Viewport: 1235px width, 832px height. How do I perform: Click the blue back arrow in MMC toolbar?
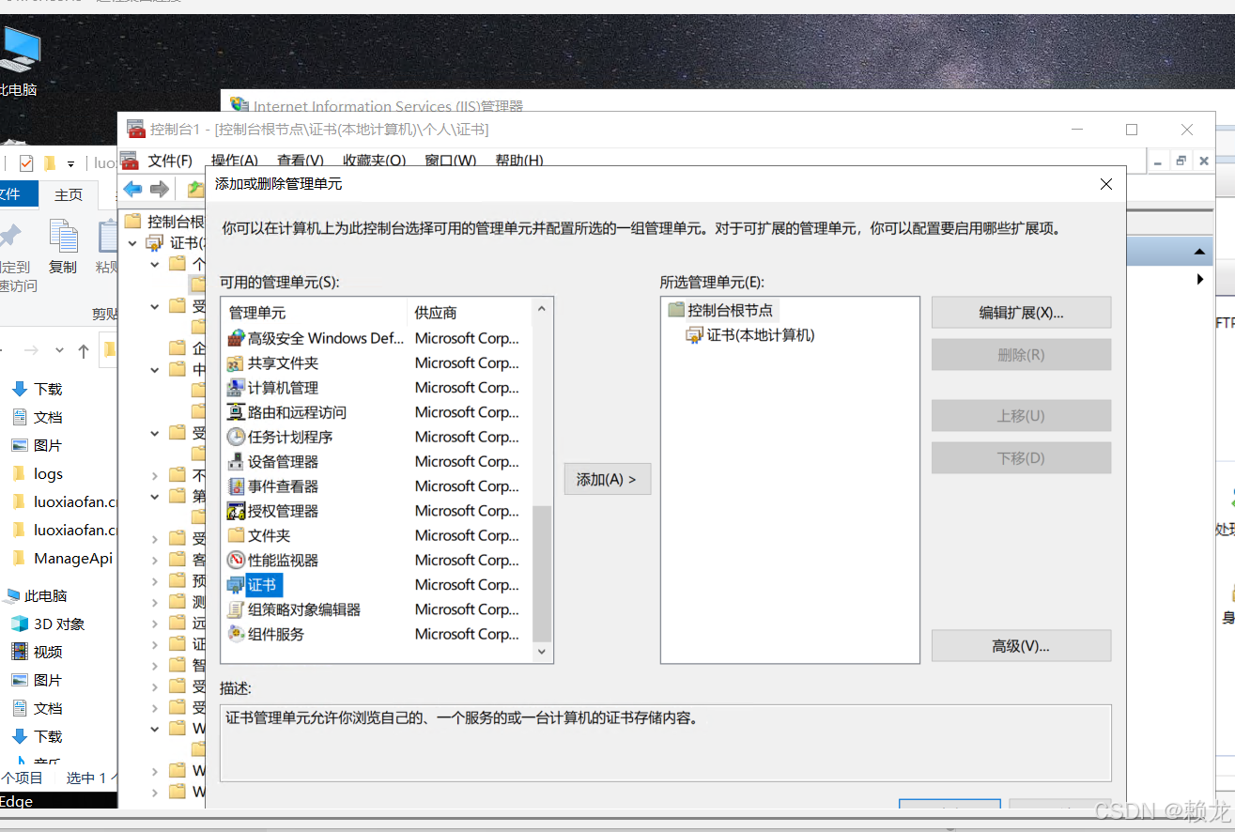132,190
